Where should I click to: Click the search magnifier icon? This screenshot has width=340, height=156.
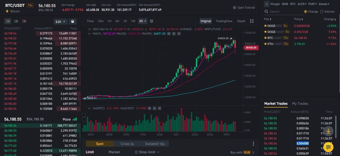[266, 12]
